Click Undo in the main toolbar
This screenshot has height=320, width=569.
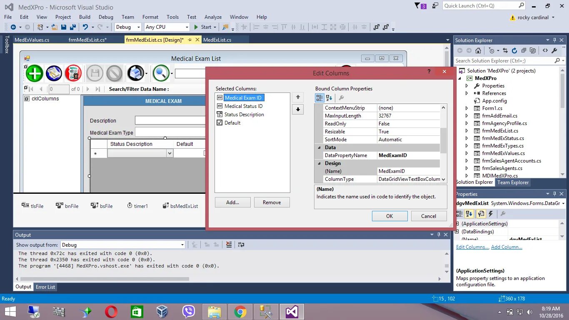pyautogui.click(x=85, y=27)
